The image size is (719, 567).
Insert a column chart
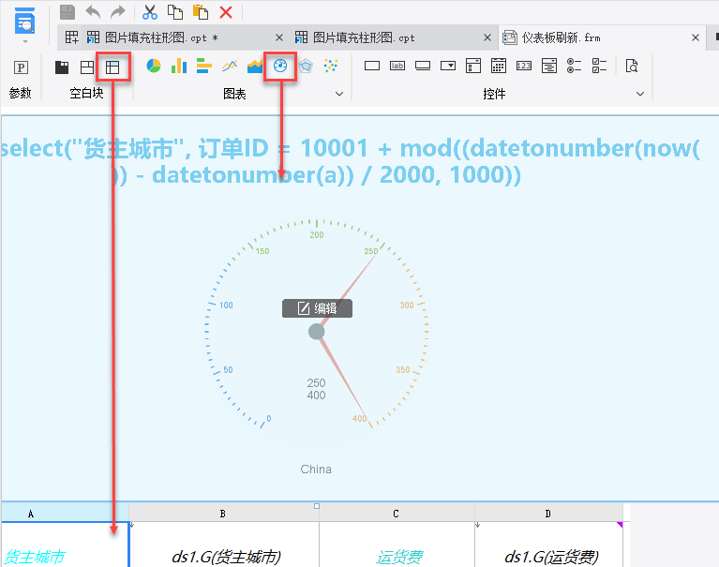click(179, 66)
